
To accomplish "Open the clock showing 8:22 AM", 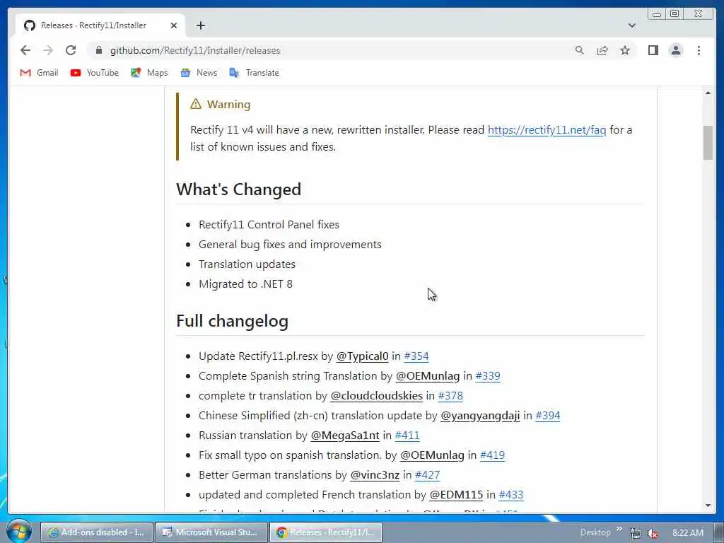I will (687, 533).
